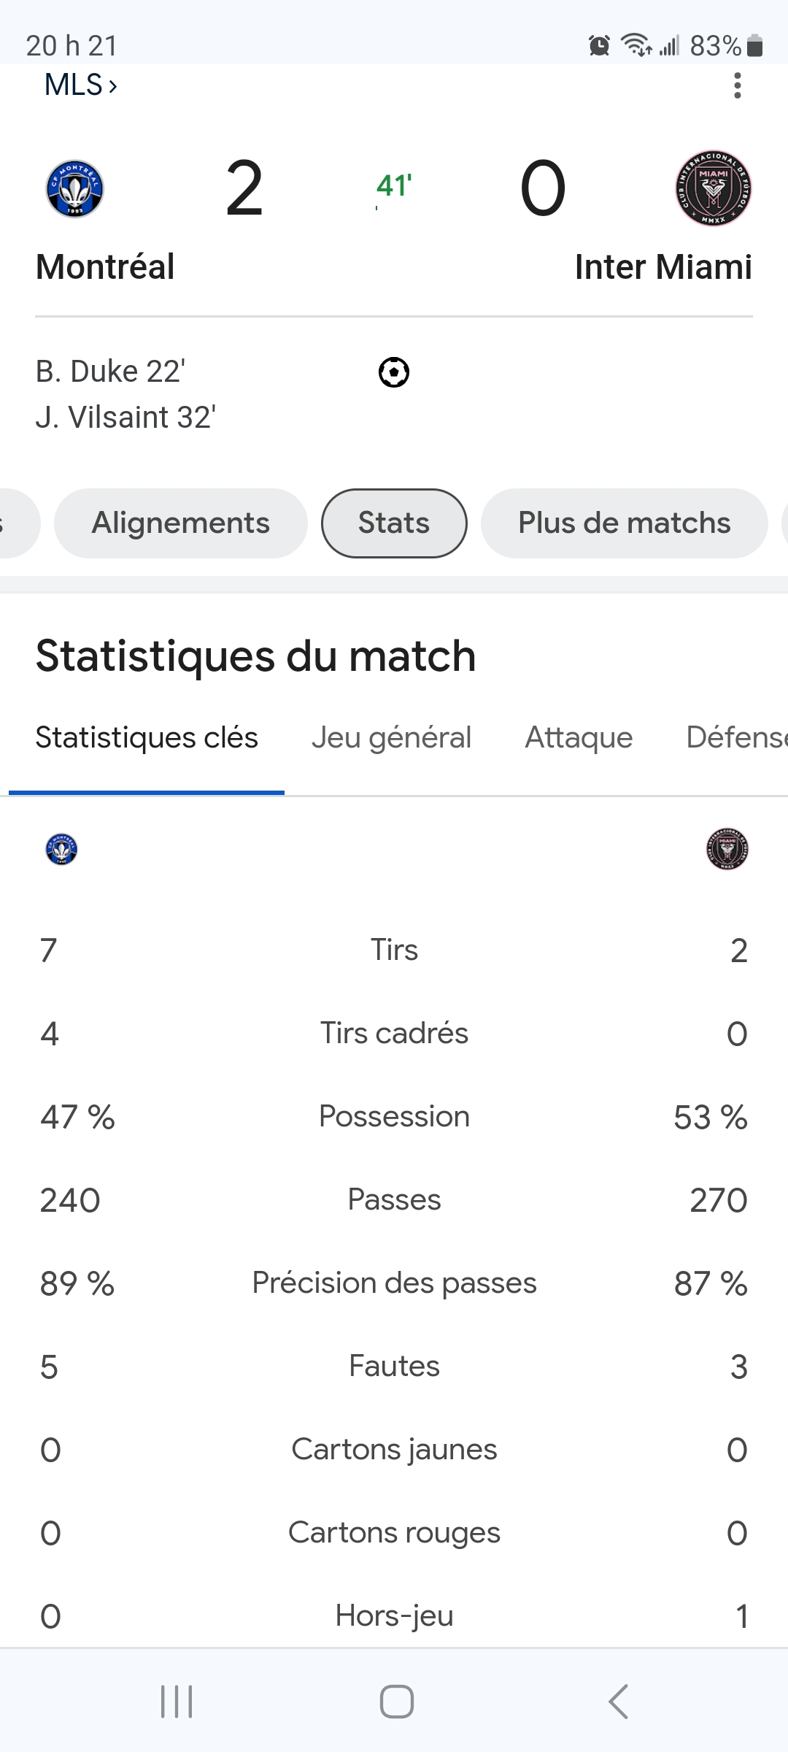
Task: Switch to Attaque statistics tab
Action: [579, 737]
